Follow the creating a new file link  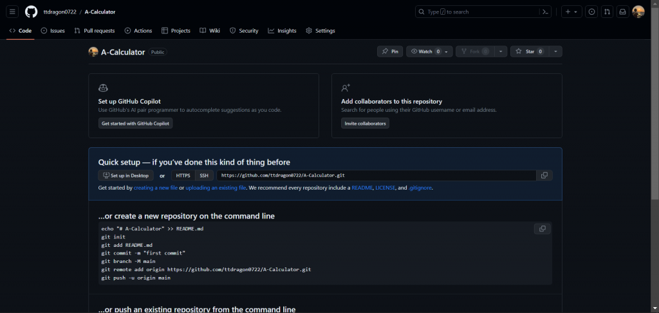156,188
